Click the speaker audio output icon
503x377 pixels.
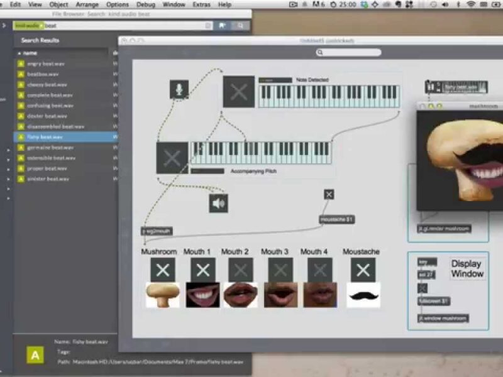tap(219, 203)
